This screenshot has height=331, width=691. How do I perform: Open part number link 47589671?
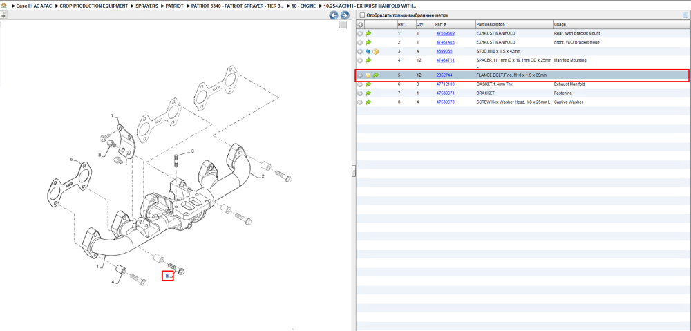click(445, 93)
